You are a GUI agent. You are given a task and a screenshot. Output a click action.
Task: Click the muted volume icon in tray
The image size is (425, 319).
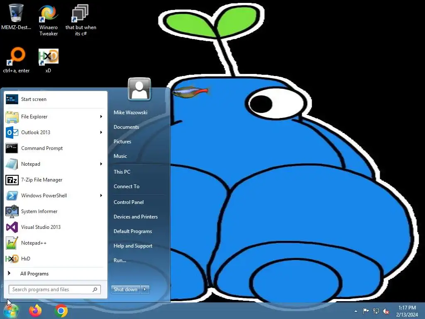386,311
